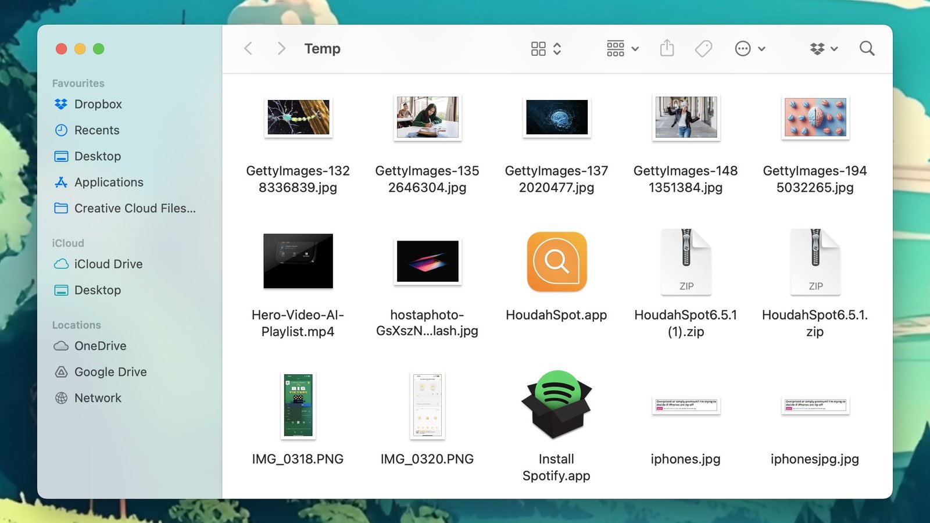
Task: Click the file name HoudahSpot.app
Action: 556,315
